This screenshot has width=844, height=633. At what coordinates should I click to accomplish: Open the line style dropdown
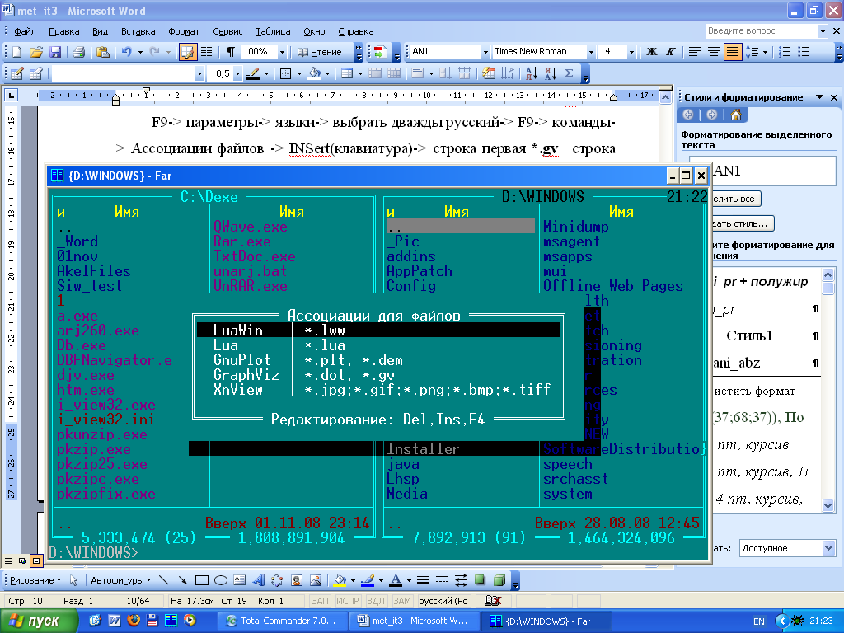199,73
